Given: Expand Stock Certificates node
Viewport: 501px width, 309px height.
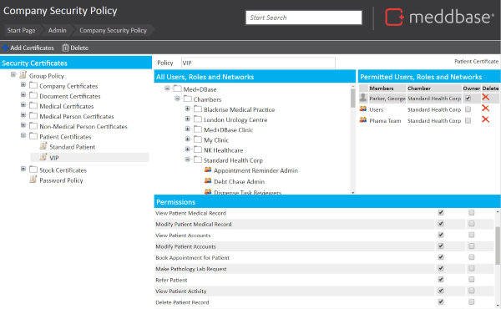Looking at the screenshot, I should [23, 169].
